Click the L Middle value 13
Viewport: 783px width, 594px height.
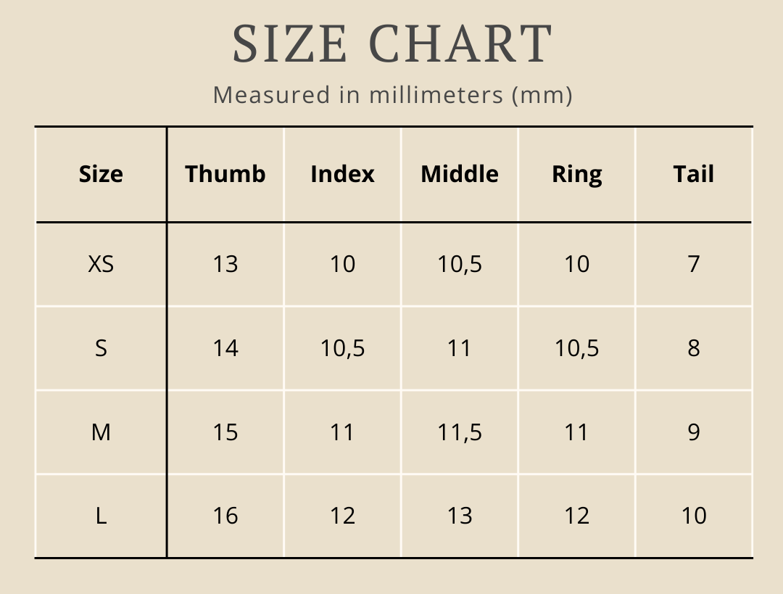pyautogui.click(x=460, y=516)
